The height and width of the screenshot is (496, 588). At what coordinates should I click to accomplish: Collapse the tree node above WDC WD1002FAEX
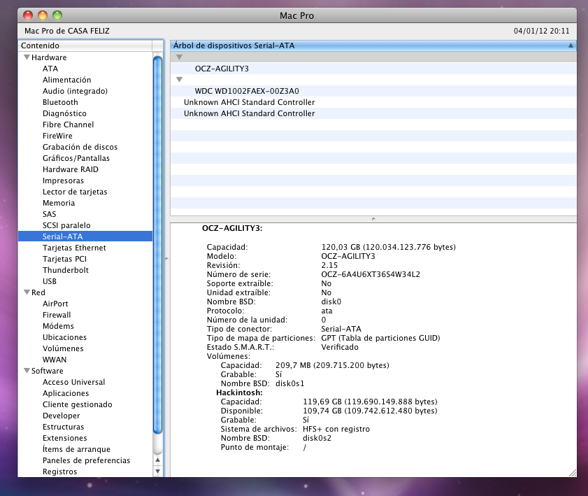click(179, 80)
